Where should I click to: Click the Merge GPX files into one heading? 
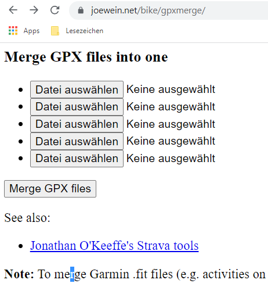tap(86, 57)
